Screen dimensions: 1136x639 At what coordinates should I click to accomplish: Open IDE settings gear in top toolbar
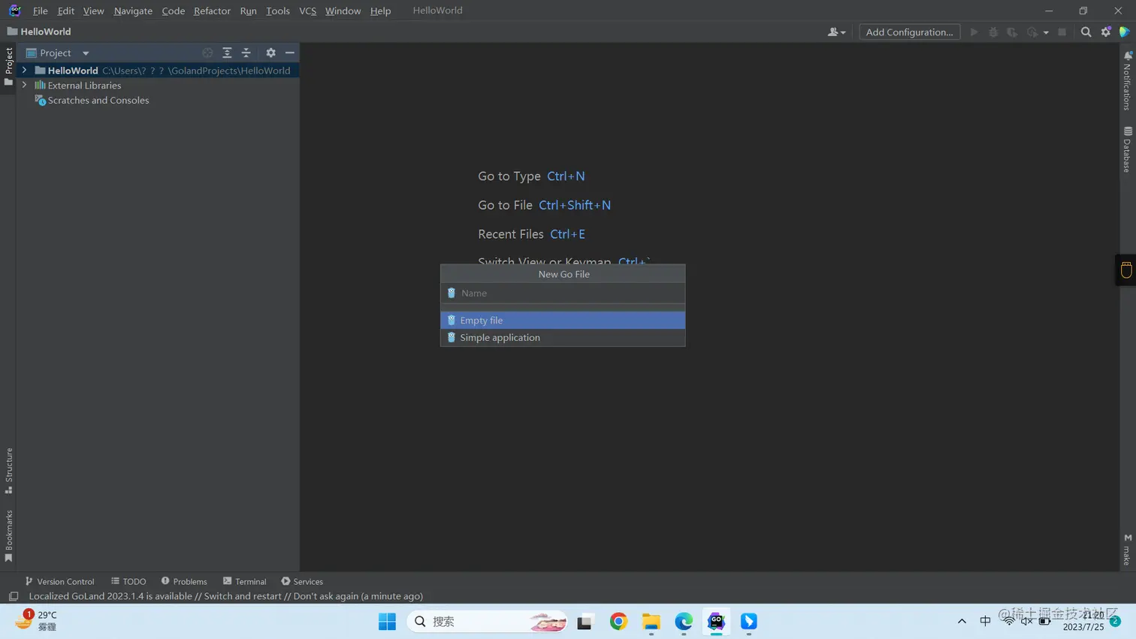(1106, 32)
